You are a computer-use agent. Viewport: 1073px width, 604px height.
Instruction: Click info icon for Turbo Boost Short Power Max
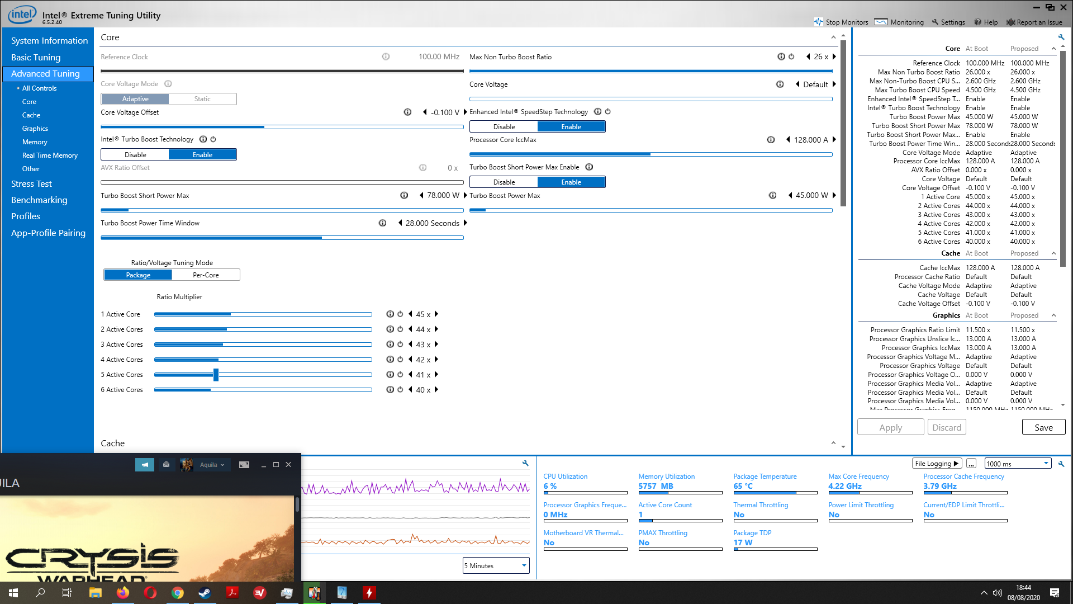point(404,195)
